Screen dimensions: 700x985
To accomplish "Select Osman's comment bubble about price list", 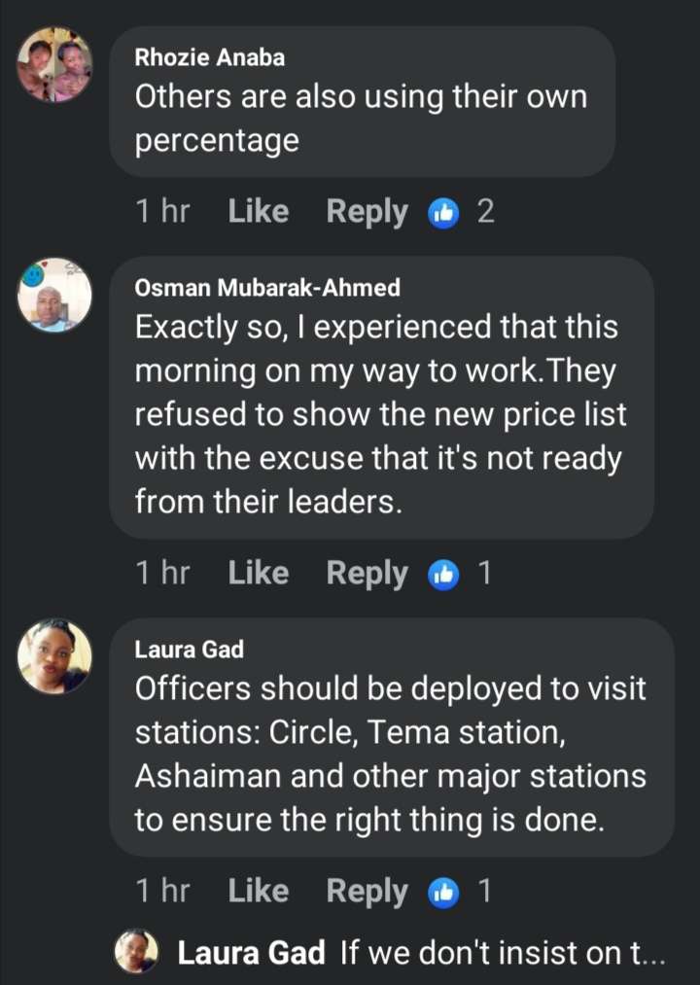I will pyautogui.click(x=381, y=413).
